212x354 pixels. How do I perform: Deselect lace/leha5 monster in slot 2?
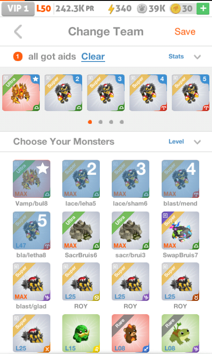tap(81, 179)
